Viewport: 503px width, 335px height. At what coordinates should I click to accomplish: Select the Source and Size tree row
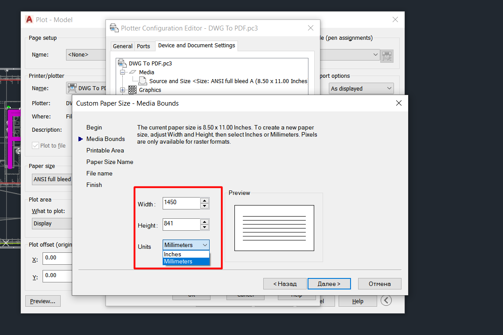228,81
